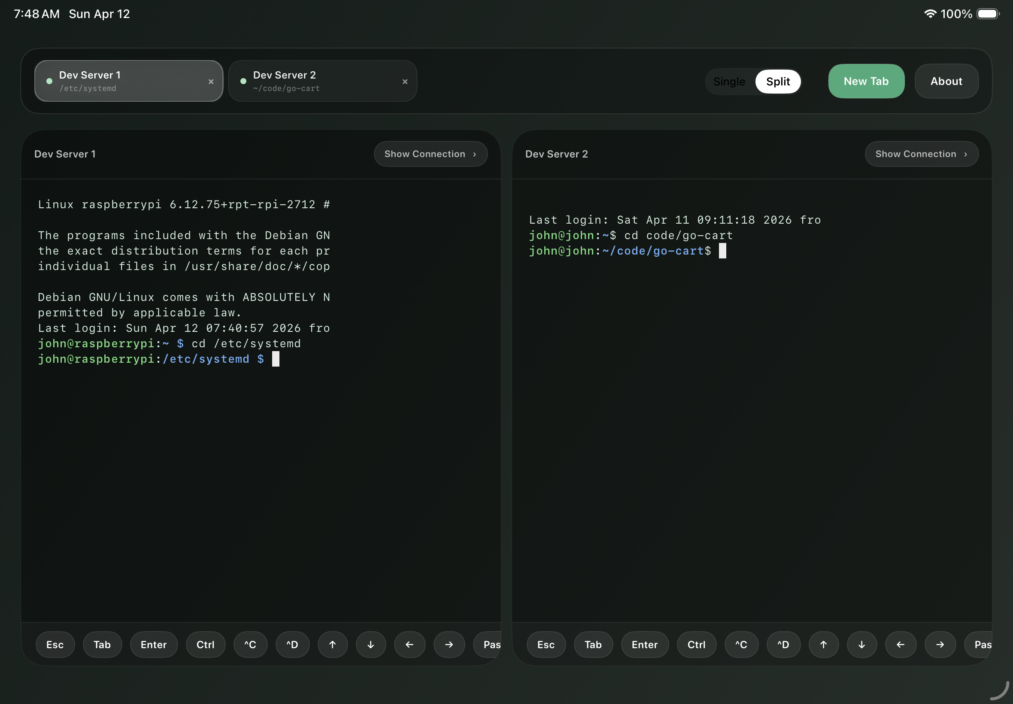The width and height of the screenshot is (1013, 704).
Task: Expand Show Connection for Dev Server 2
Action: point(921,154)
